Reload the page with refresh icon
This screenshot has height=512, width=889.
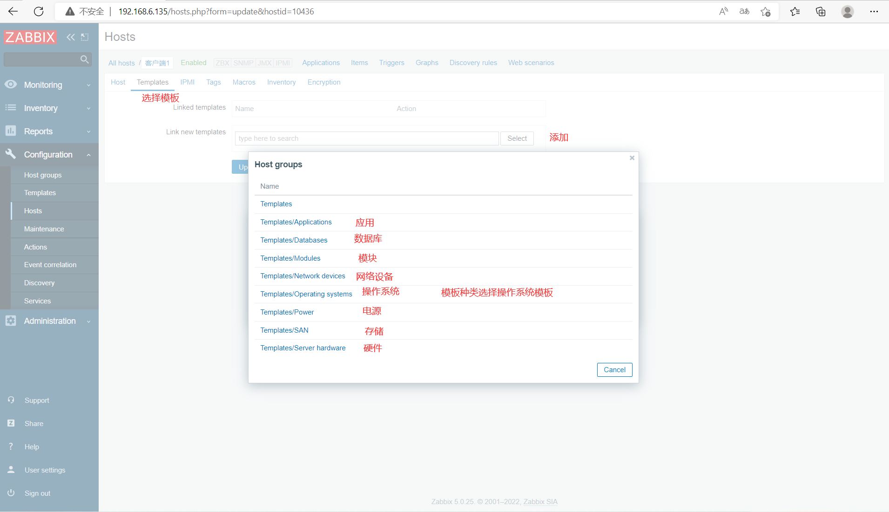pyautogui.click(x=39, y=12)
